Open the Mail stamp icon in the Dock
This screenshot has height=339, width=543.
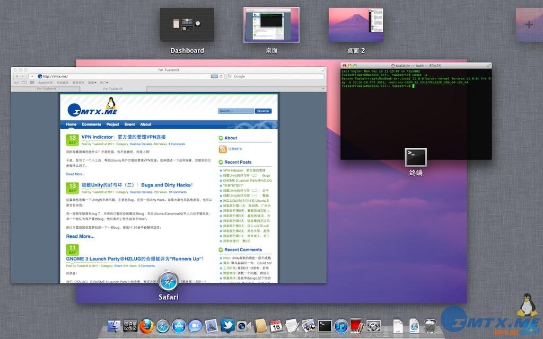click(211, 326)
